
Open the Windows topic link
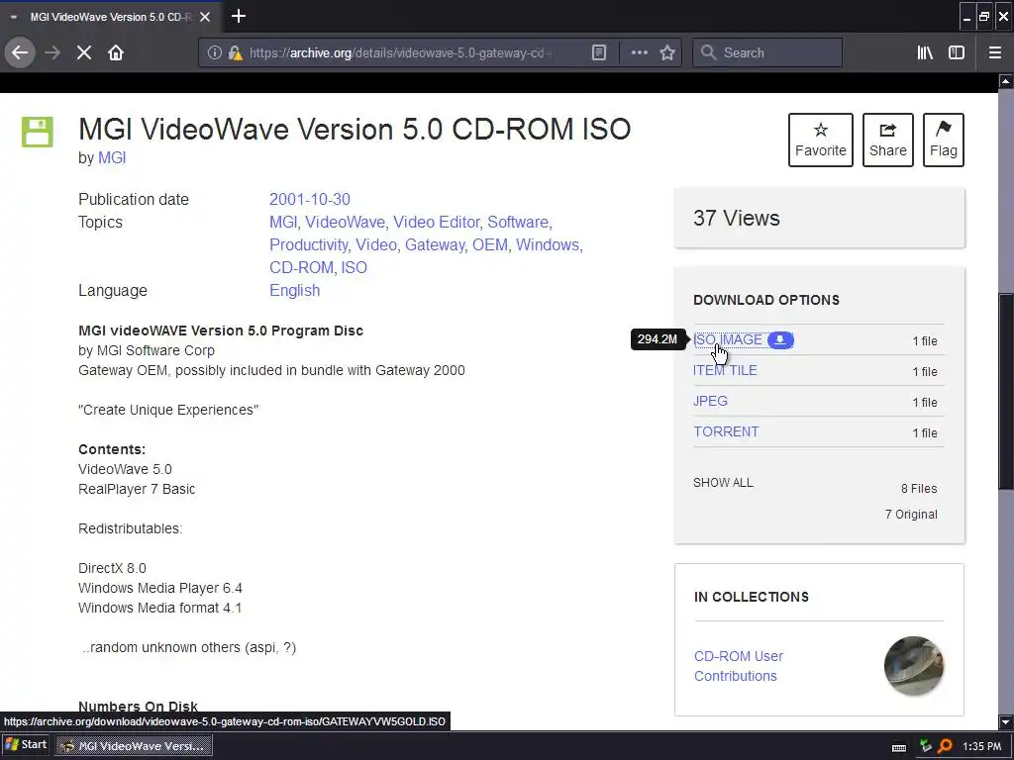click(548, 245)
